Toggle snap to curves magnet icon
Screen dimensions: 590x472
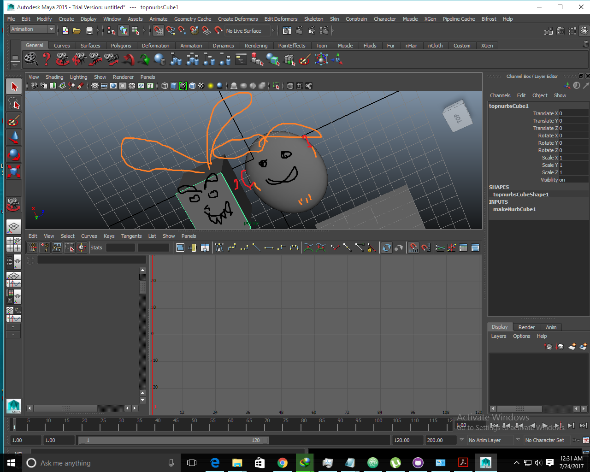click(171, 30)
